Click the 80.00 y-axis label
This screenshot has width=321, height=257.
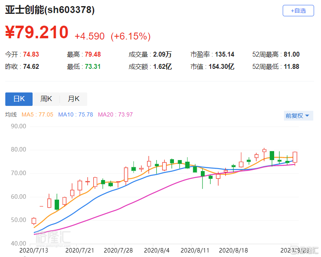click(18, 149)
